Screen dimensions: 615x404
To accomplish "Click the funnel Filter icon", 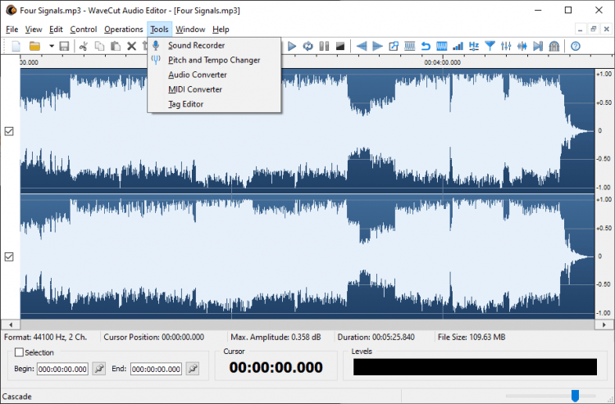I will tap(490, 46).
